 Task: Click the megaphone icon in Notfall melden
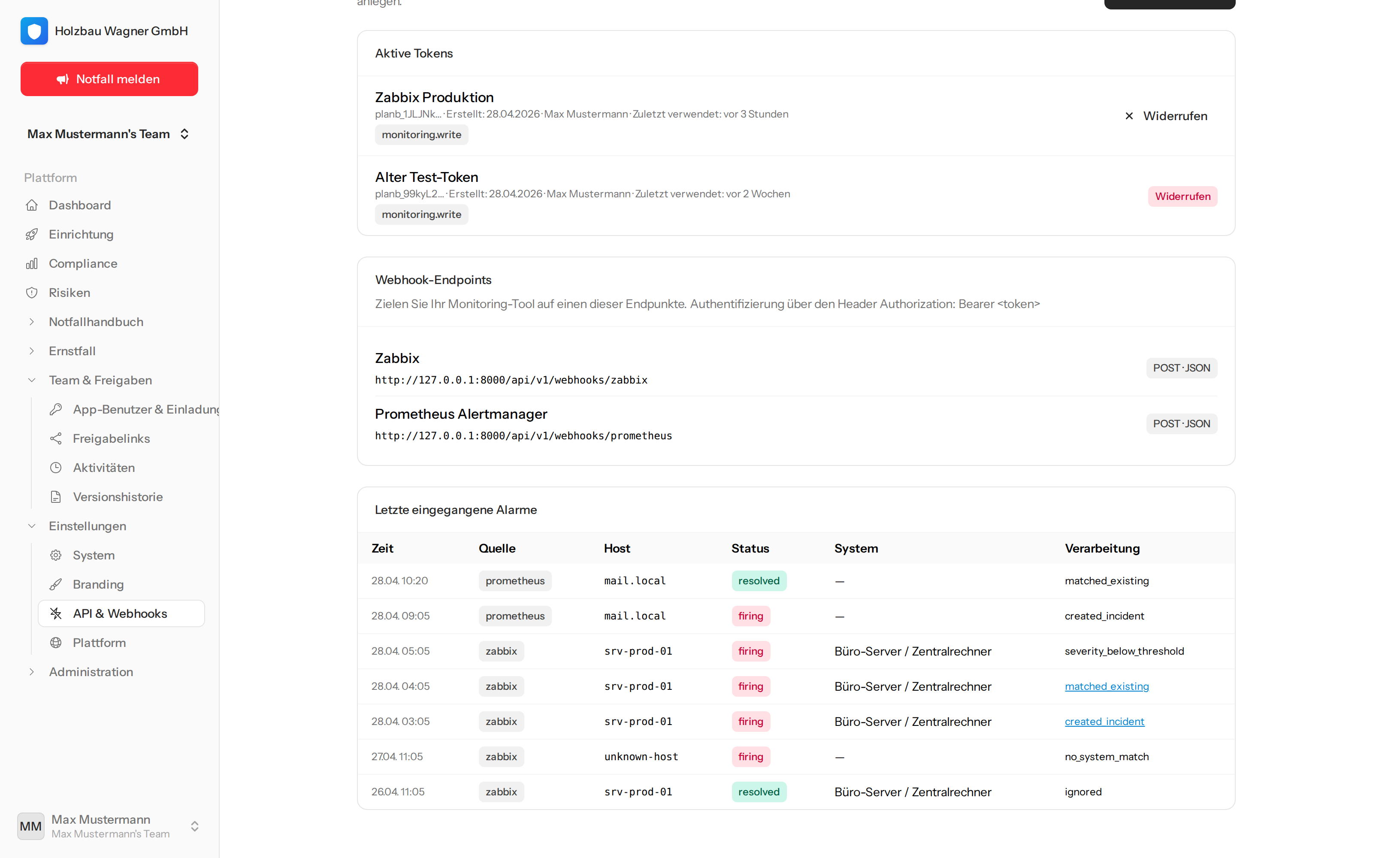[63, 79]
